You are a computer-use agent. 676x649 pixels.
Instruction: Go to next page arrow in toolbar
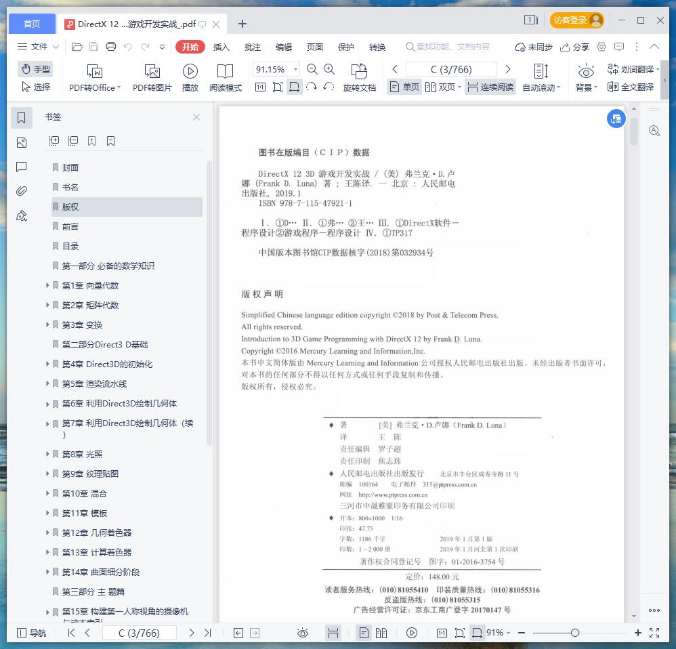click(508, 69)
